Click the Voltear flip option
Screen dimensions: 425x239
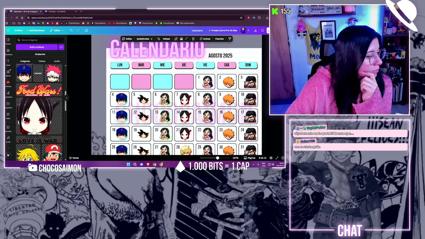coord(166,39)
